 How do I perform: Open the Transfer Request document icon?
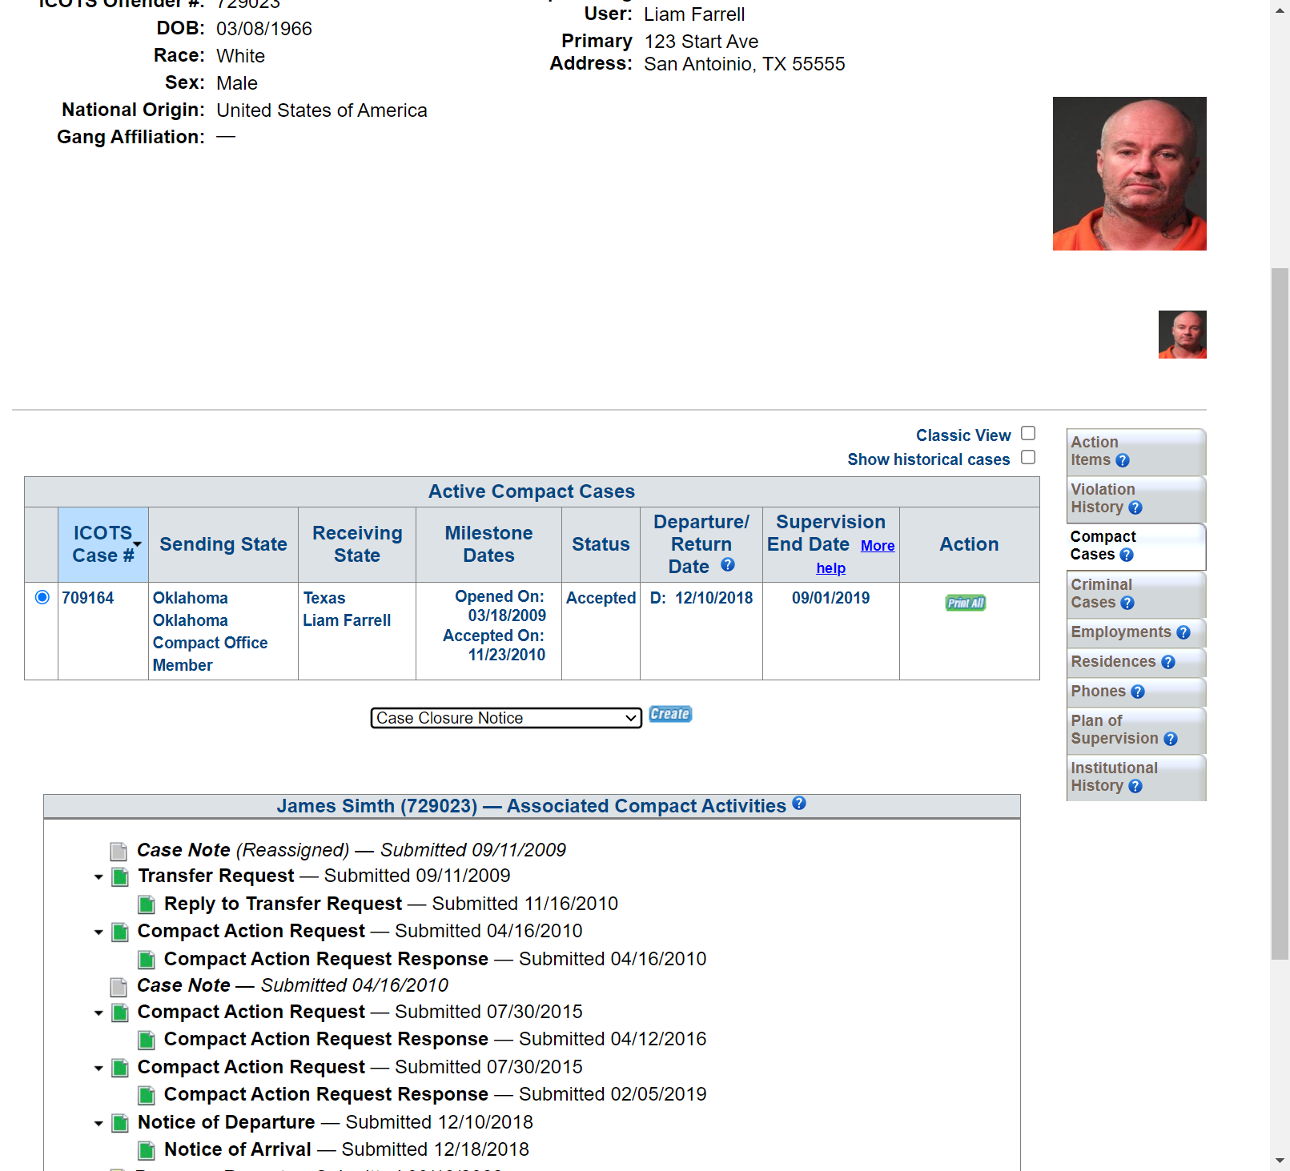(120, 877)
